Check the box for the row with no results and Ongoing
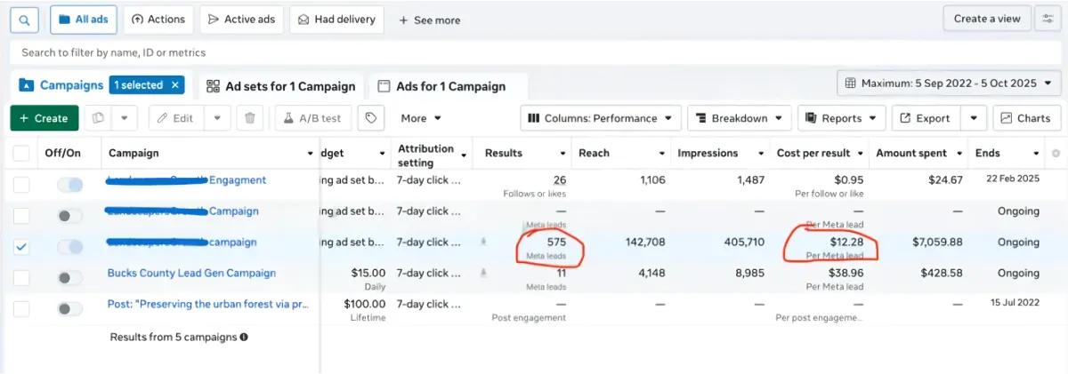Screen dimensions: 1068x374 tap(21, 216)
